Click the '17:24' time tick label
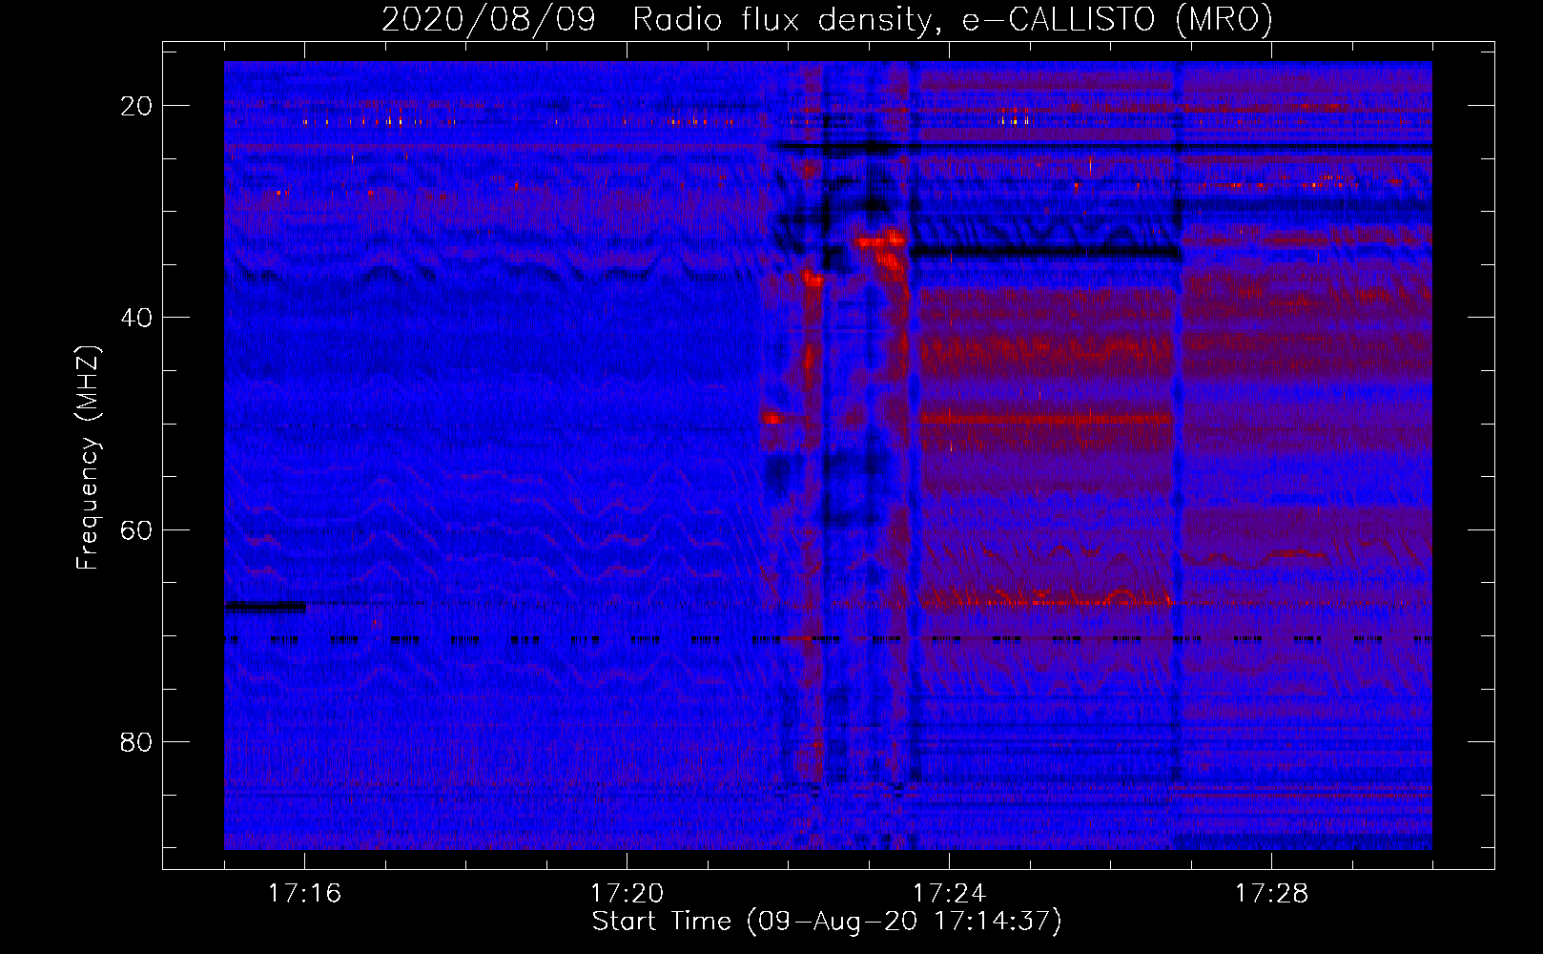Image resolution: width=1543 pixels, height=954 pixels. (x=949, y=893)
